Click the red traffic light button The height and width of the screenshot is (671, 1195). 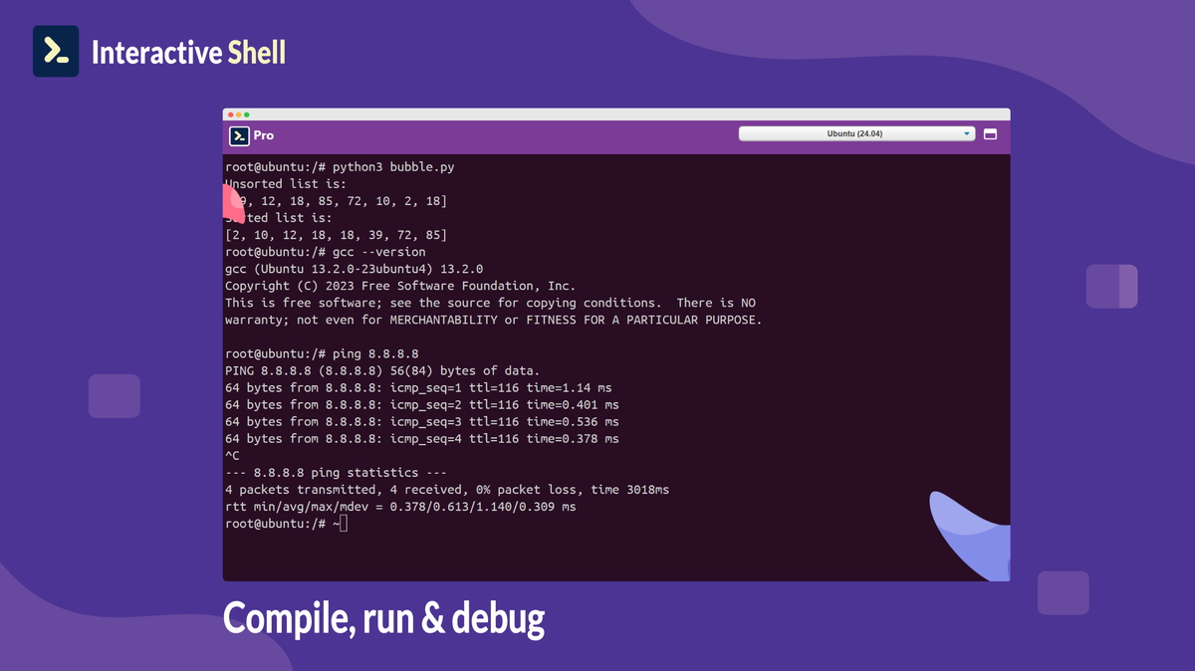[232, 114]
